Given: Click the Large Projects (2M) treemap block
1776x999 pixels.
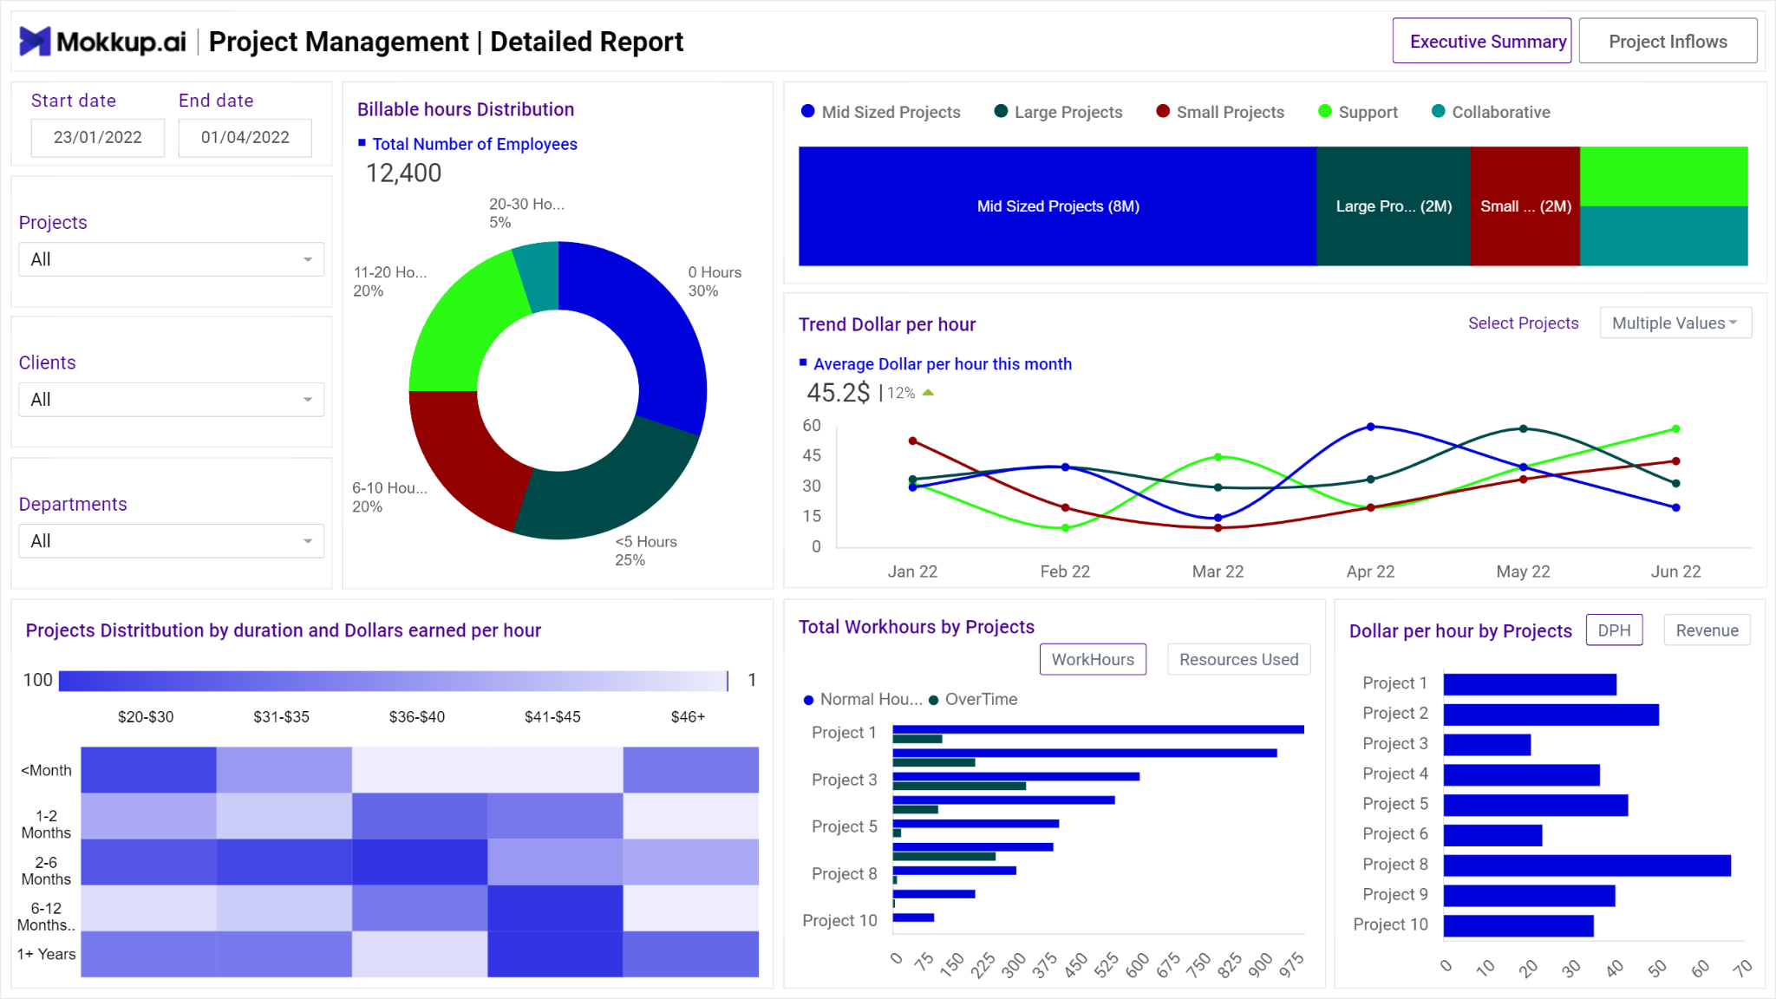Looking at the screenshot, I should (1393, 206).
